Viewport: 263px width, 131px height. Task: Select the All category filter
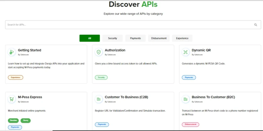click(x=90, y=38)
